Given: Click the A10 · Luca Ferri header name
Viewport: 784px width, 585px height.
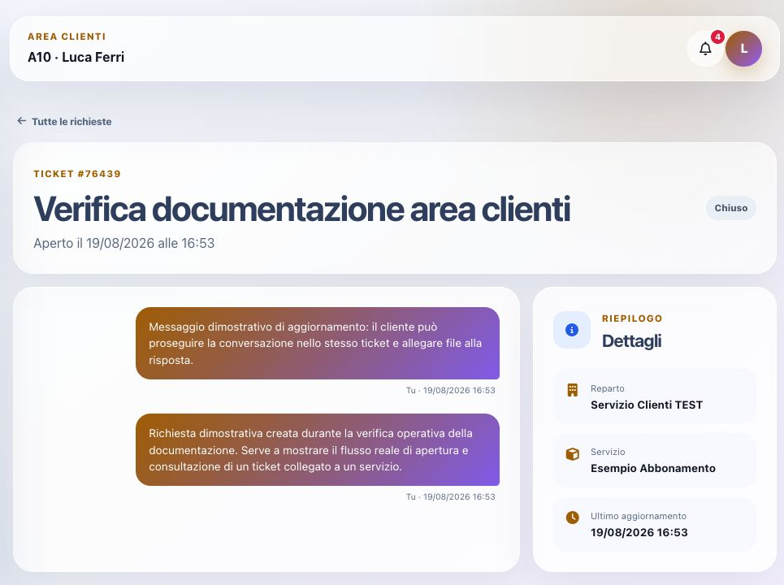Looking at the screenshot, I should pyautogui.click(x=76, y=57).
